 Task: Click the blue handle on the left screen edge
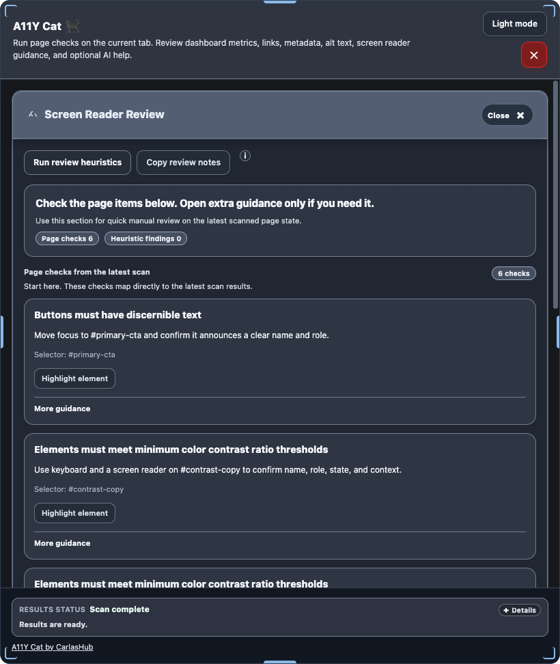3,333
